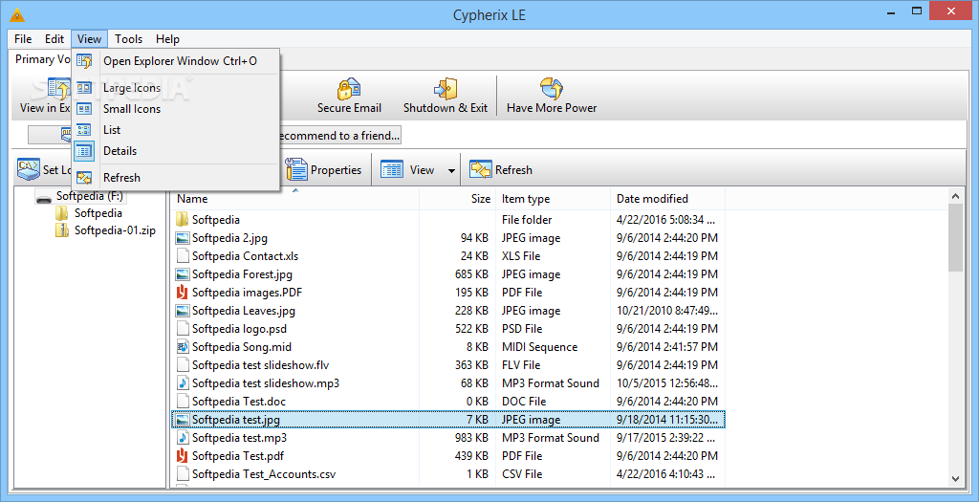
Task: Click the Large Icons menu icon
Action: [84, 88]
